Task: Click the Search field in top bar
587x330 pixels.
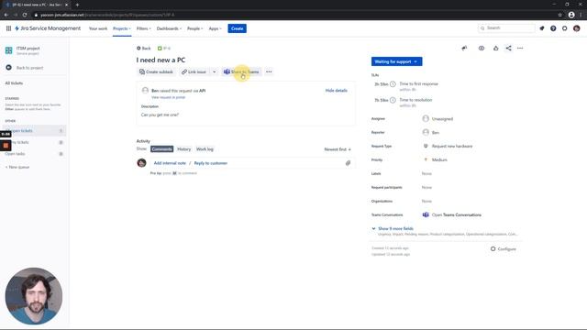Action: (506, 28)
